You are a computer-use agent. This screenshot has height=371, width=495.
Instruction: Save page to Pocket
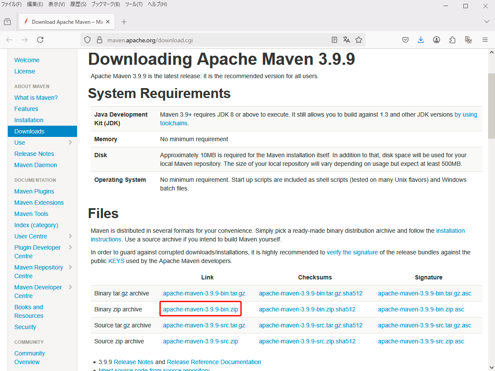pyautogui.click(x=405, y=40)
